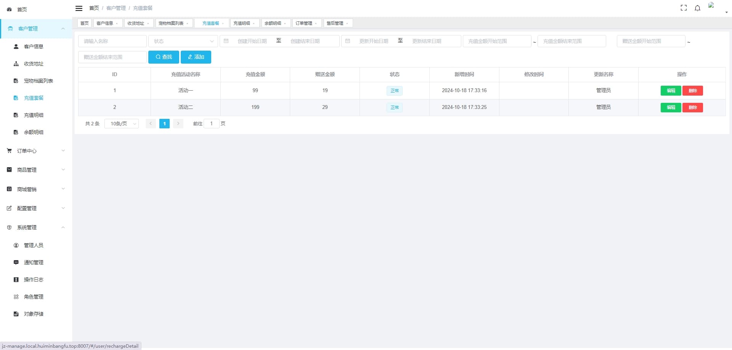Click the shield icon of 系统管理
Viewport: 732px width, 350px height.
click(x=9, y=227)
